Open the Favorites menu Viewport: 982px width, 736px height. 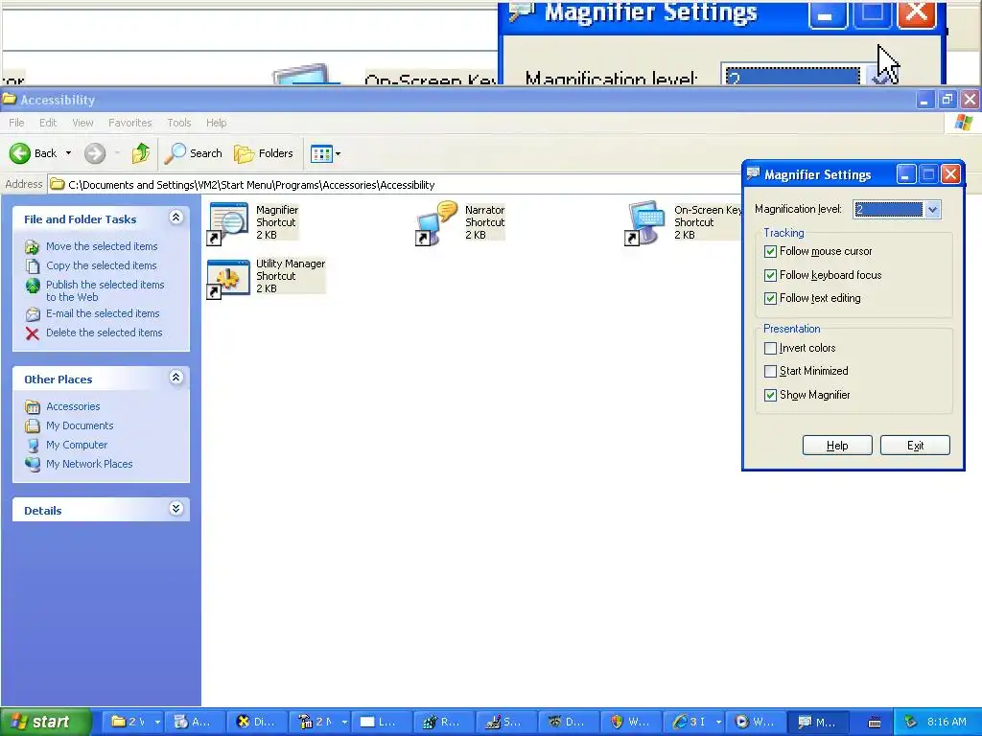[x=129, y=123]
